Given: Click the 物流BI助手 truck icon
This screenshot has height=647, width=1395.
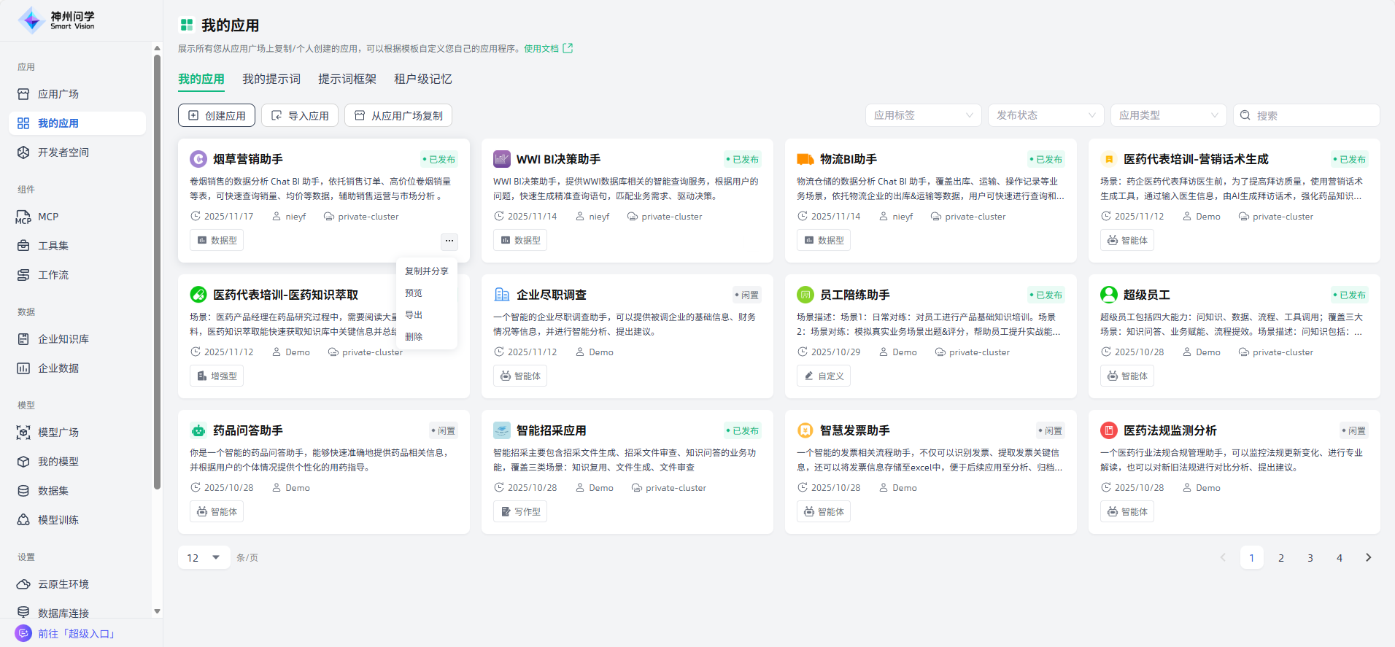Looking at the screenshot, I should click(x=805, y=159).
